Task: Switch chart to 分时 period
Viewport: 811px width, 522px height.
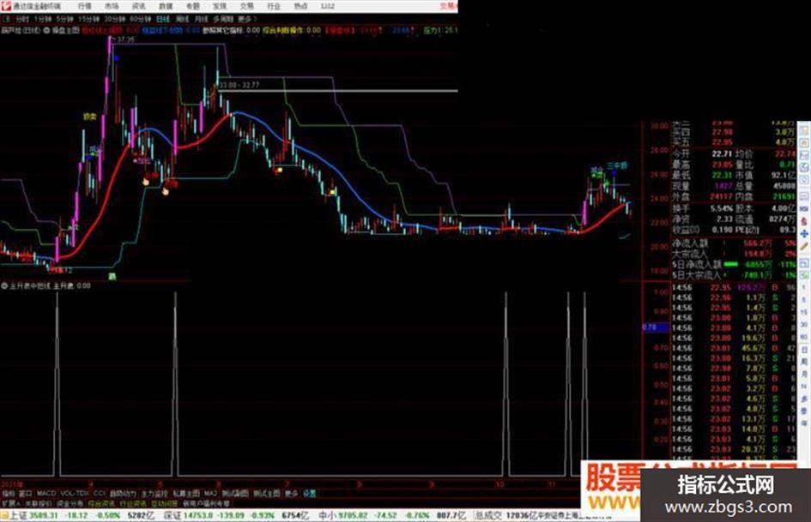Action: click(x=21, y=19)
